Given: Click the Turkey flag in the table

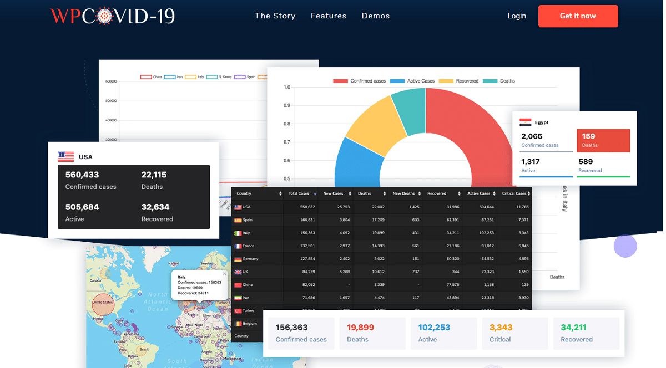Looking at the screenshot, I should click(238, 311).
